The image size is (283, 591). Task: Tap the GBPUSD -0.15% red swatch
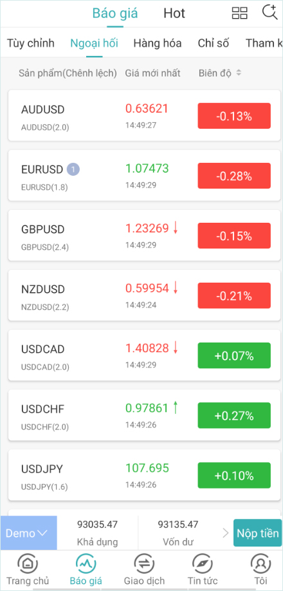pyautogui.click(x=234, y=236)
